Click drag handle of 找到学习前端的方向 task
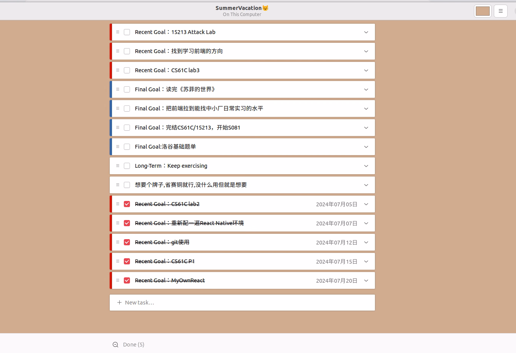This screenshot has width=516, height=353. (x=118, y=51)
